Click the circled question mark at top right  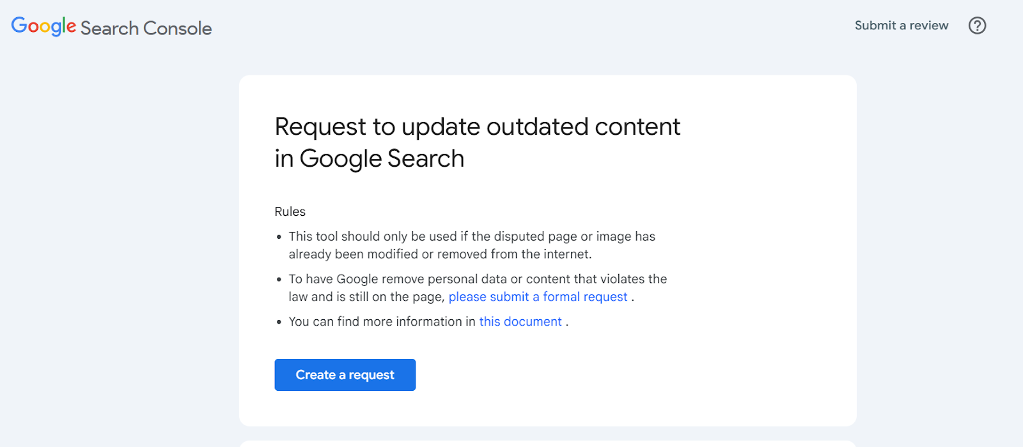(976, 26)
